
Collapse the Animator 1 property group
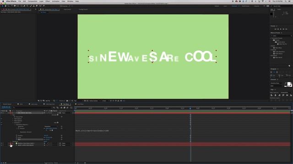tap(13, 123)
